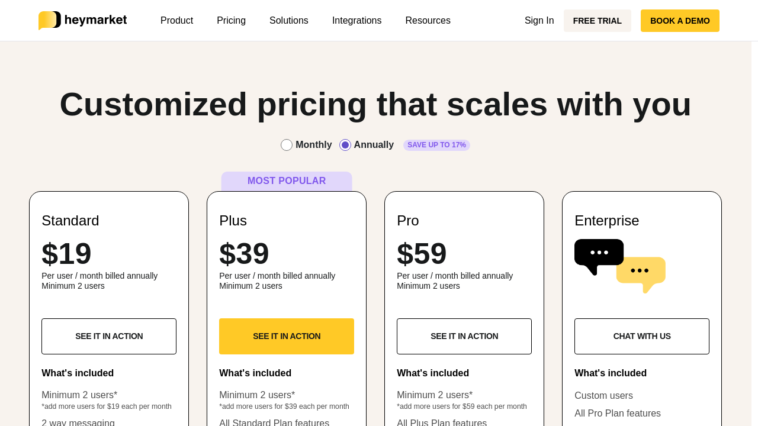Click Chat With Us for Enterprise
This screenshot has width=758, height=426.
[x=642, y=336]
